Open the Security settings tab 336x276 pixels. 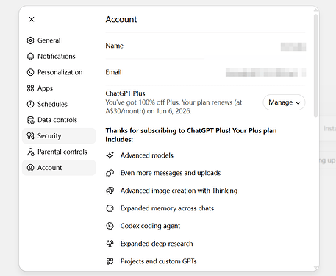[59, 136]
